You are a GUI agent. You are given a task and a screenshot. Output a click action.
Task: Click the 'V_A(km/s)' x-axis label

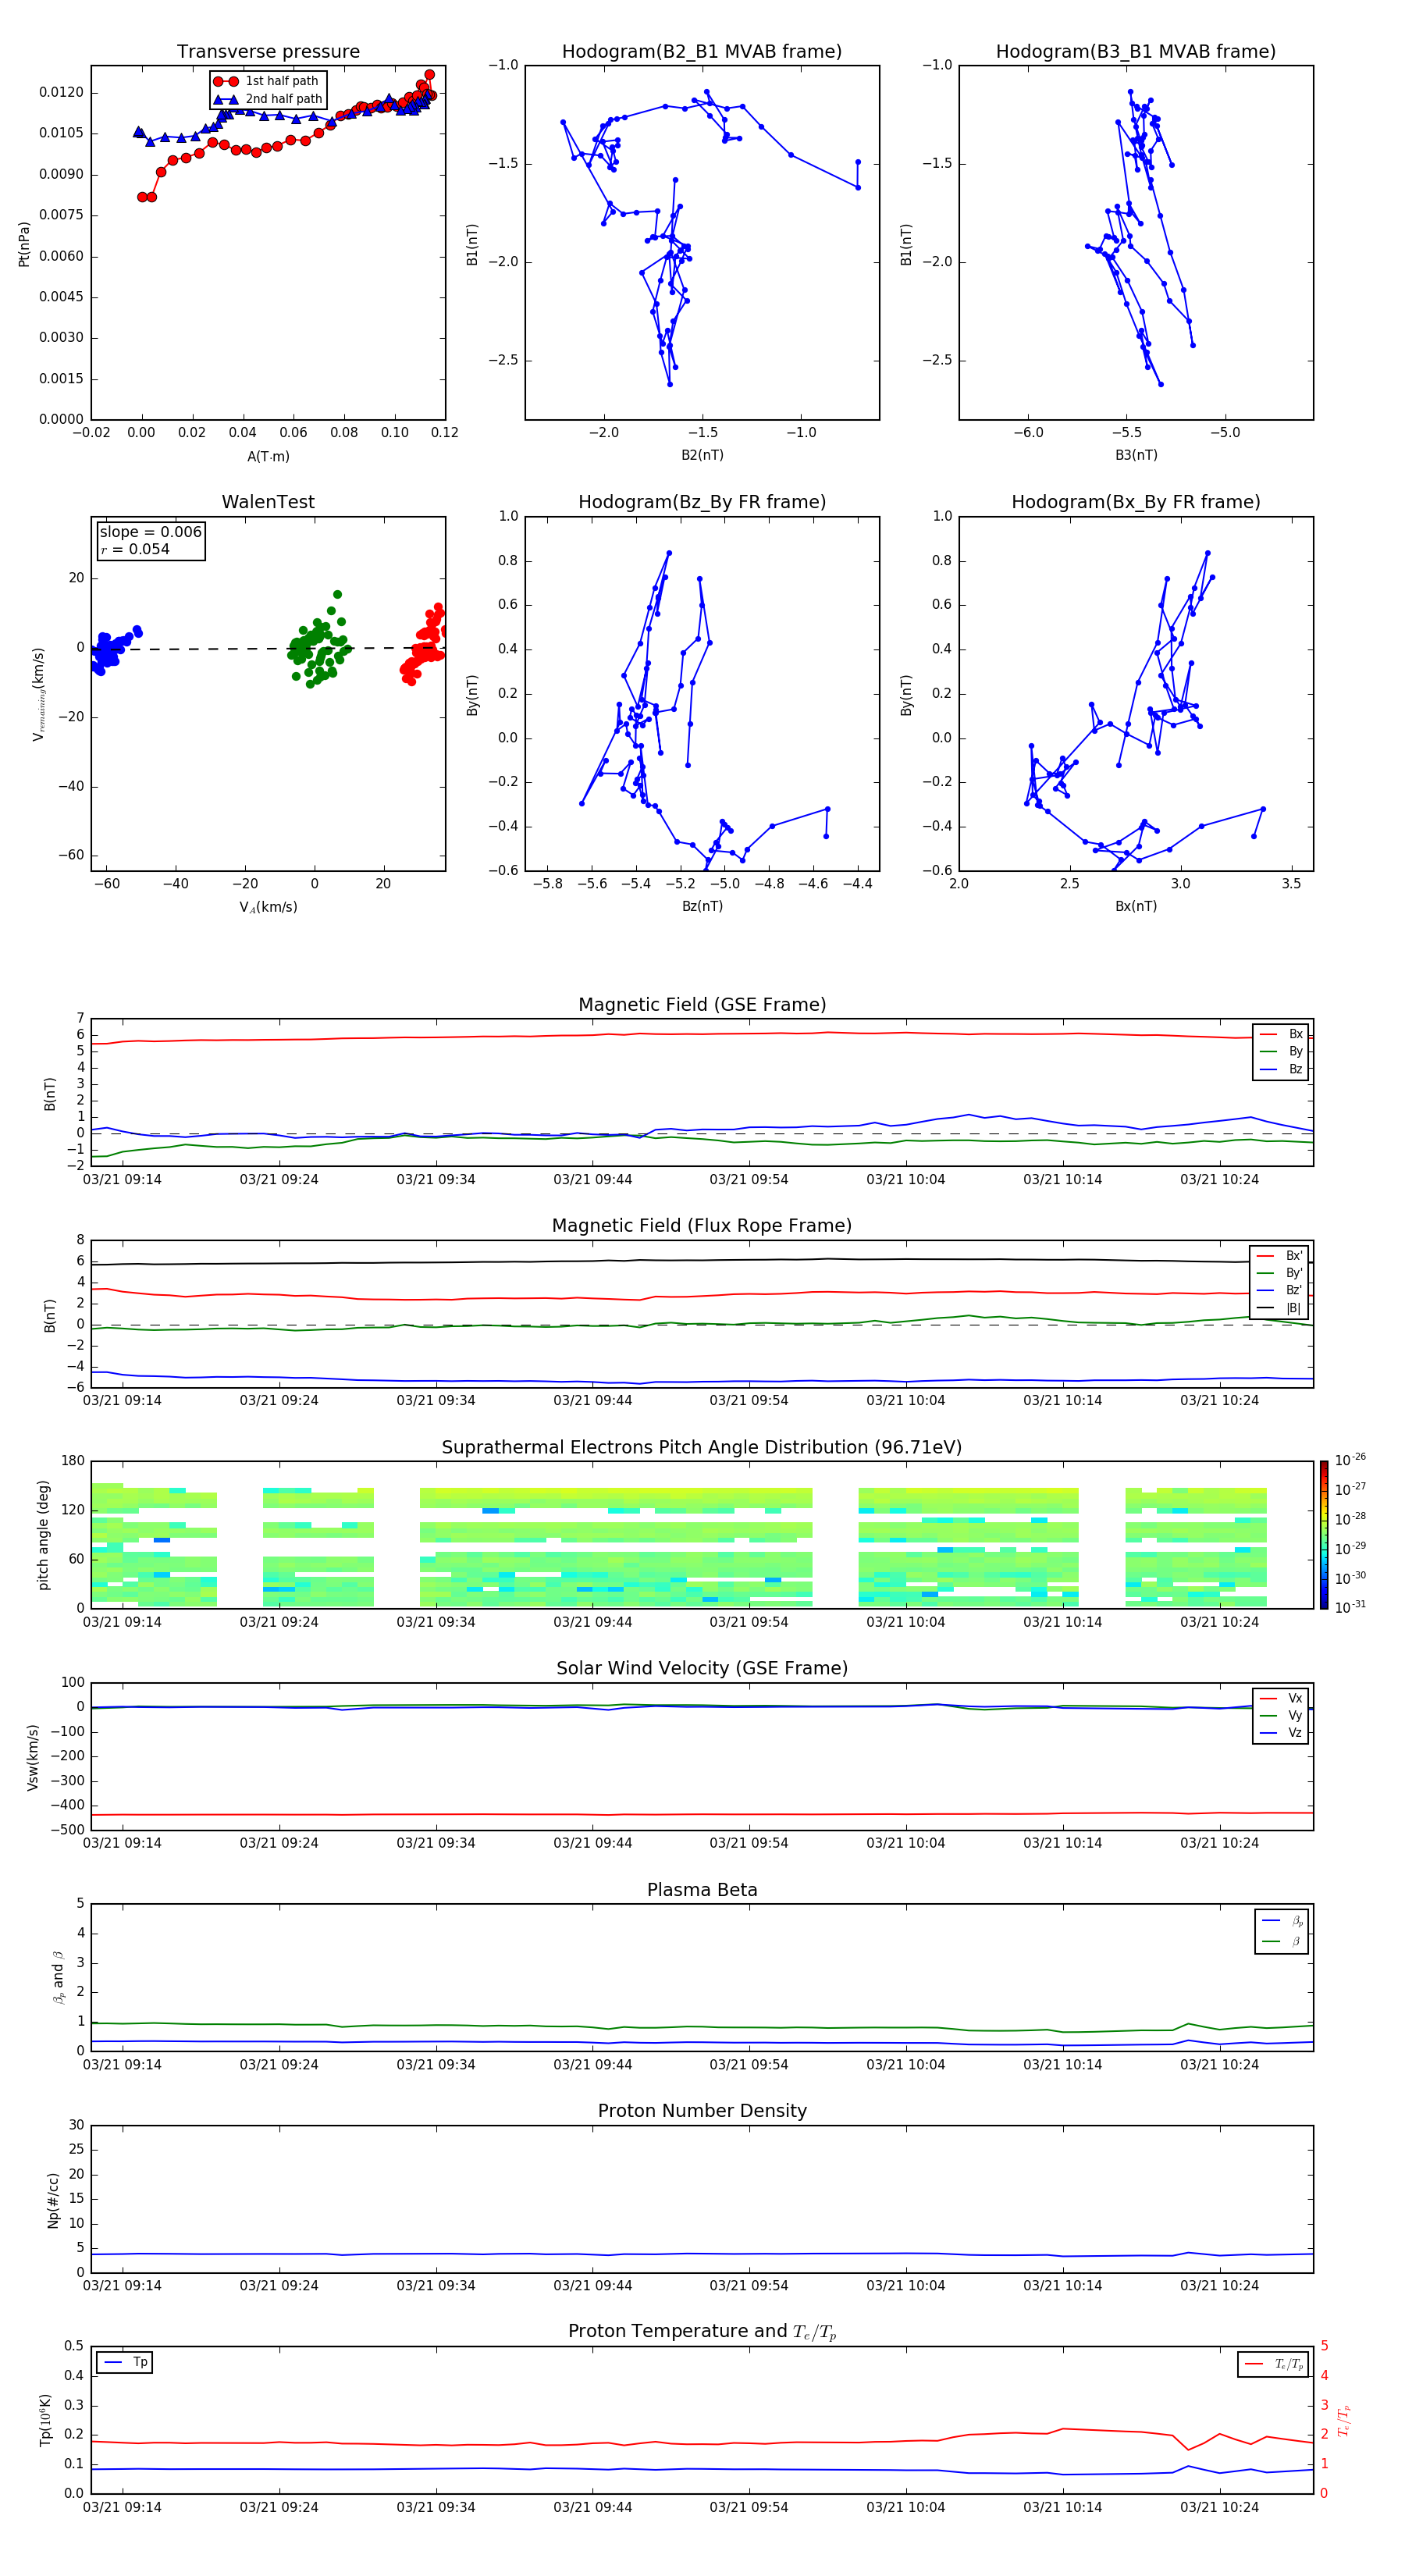coord(268,907)
